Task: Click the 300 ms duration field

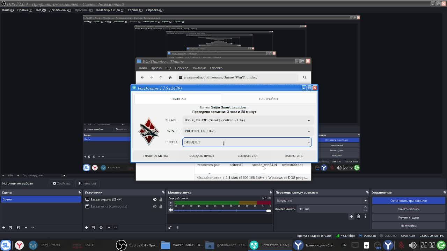Action: [x=330, y=209]
